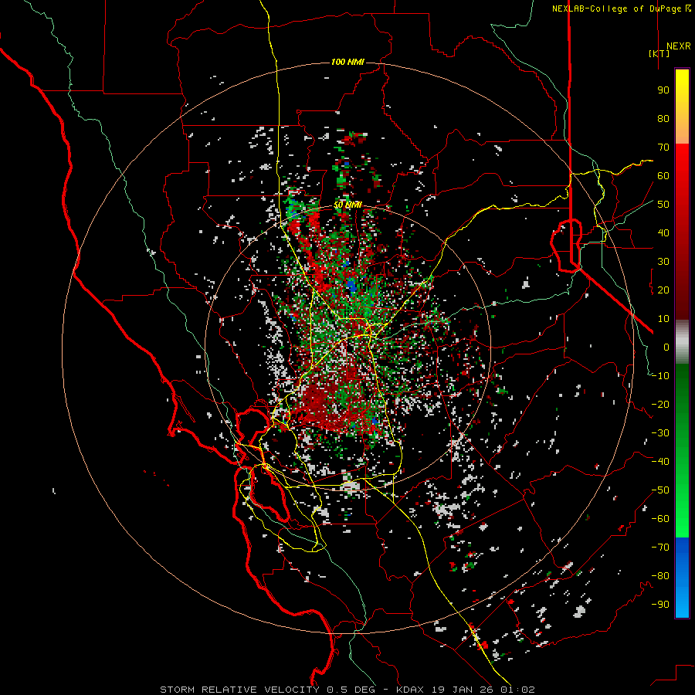Click the gray zero-velocity segment of color bar
The height and width of the screenshot is (695, 695).
coord(682,342)
